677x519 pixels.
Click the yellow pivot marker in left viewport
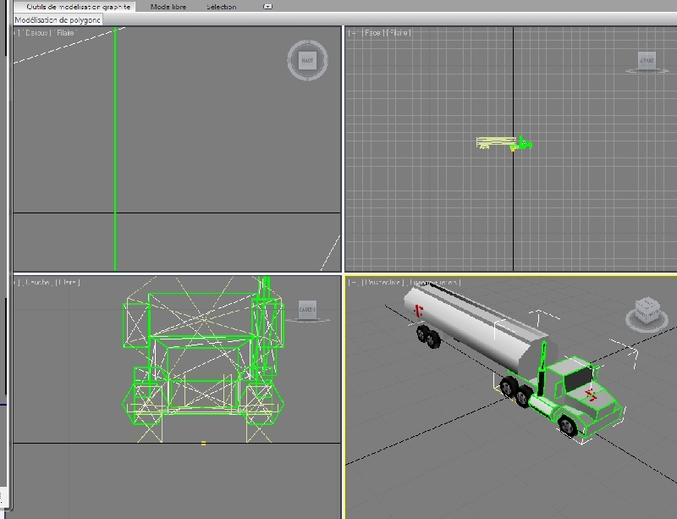pyautogui.click(x=203, y=443)
